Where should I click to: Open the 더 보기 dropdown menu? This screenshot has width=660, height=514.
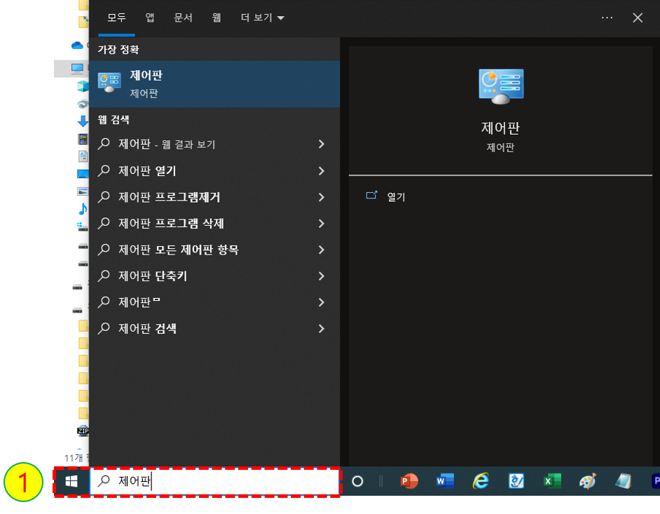click(x=262, y=18)
